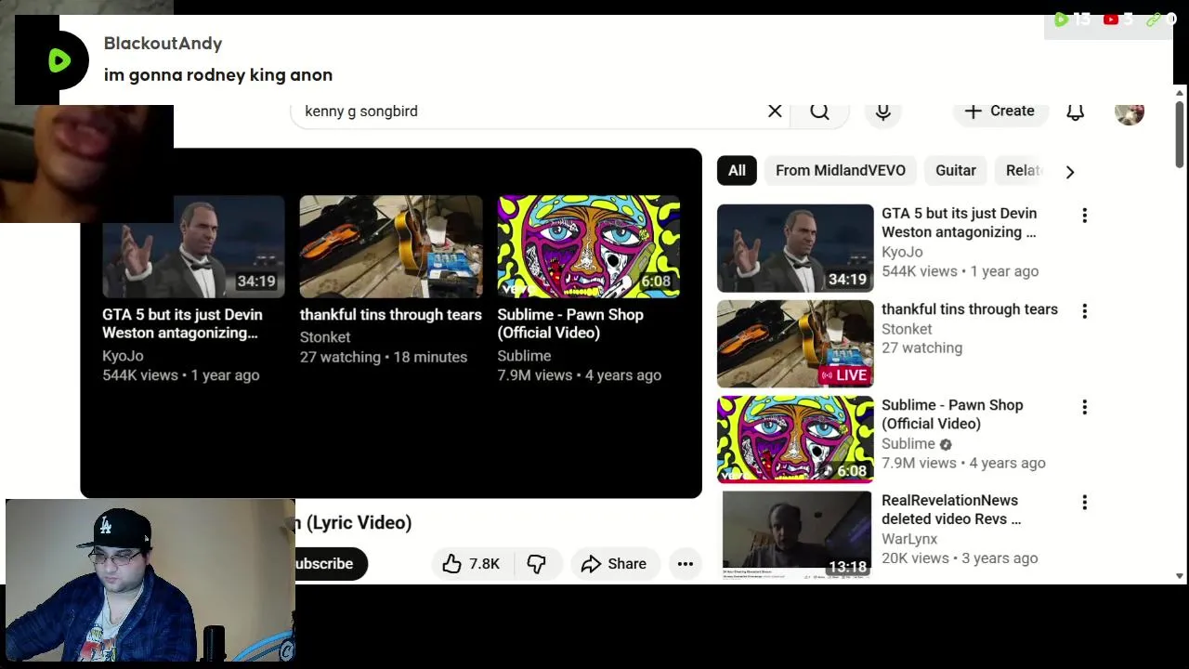Start voice search with microphone icon
This screenshot has width=1189, height=669.
(883, 111)
